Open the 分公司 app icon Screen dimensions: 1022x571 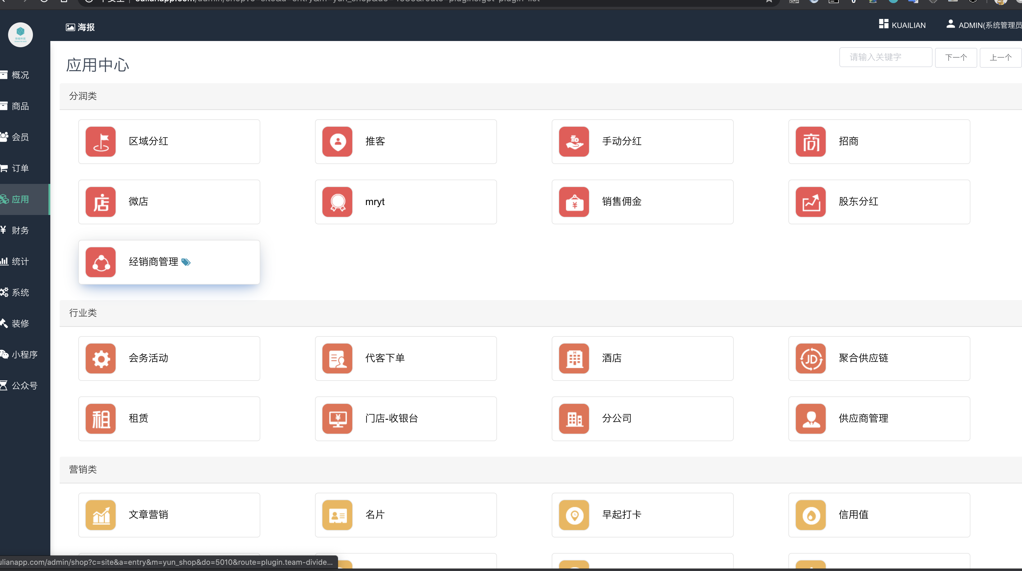[574, 419]
